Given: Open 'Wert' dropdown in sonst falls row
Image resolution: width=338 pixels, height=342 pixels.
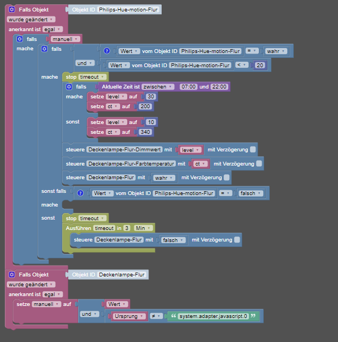Looking at the screenshot, I should coord(103,193).
